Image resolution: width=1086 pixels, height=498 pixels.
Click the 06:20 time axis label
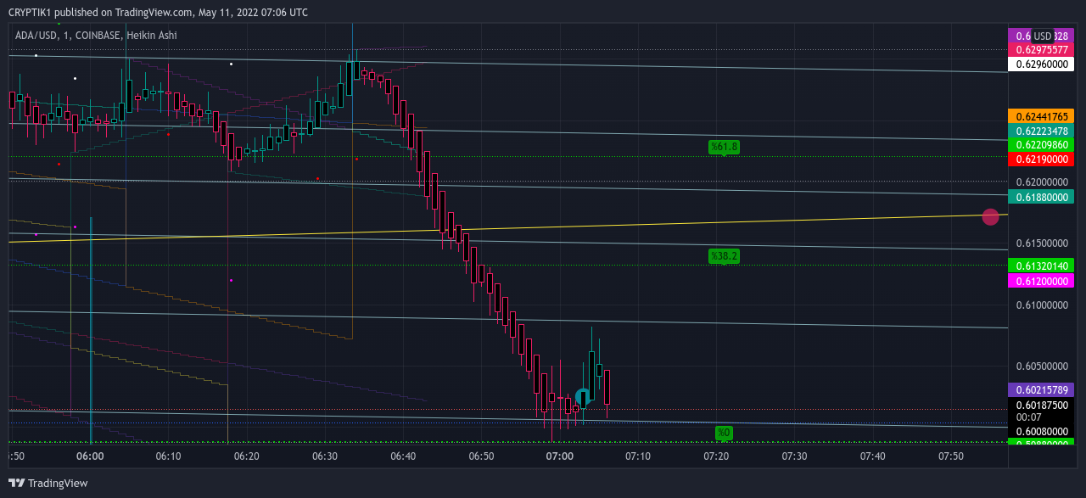pyautogui.click(x=246, y=456)
